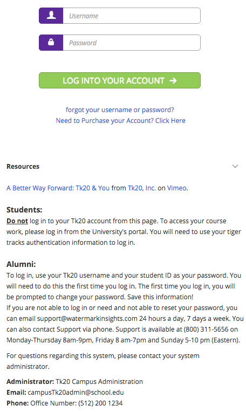The height and width of the screenshot is (412, 246).
Task: Focus the Password input field
Action: click(132, 43)
